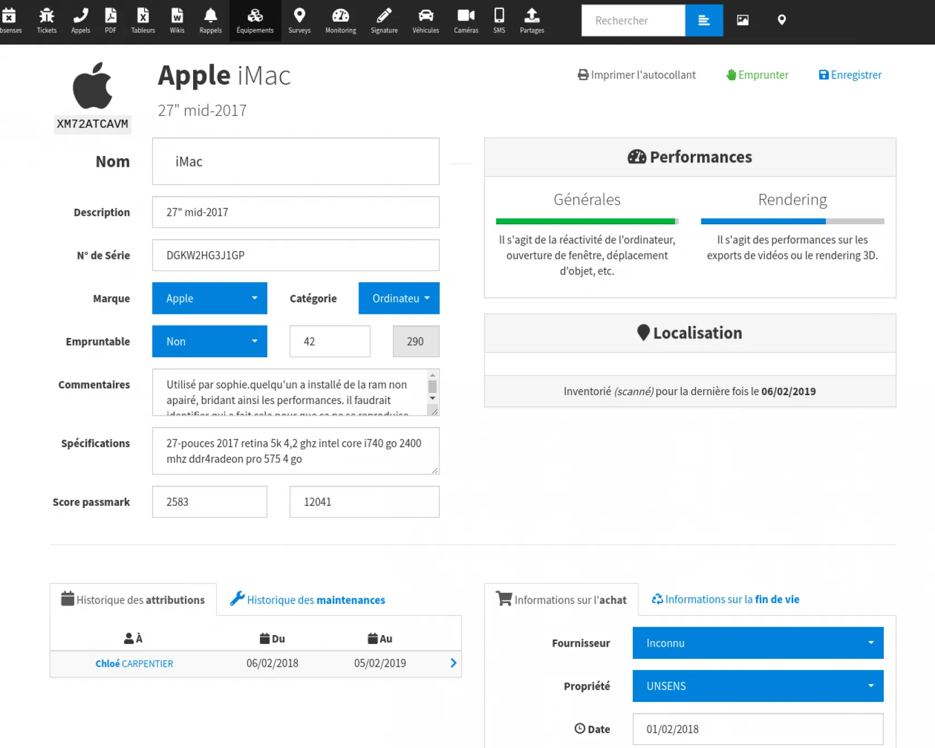935x748 pixels.
Task: Open the Catégorie dropdown
Action: (x=398, y=298)
